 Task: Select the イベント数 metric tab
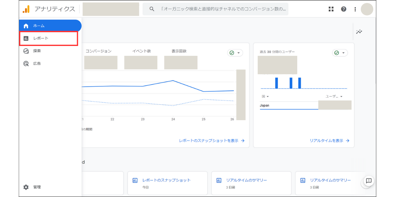click(x=142, y=51)
